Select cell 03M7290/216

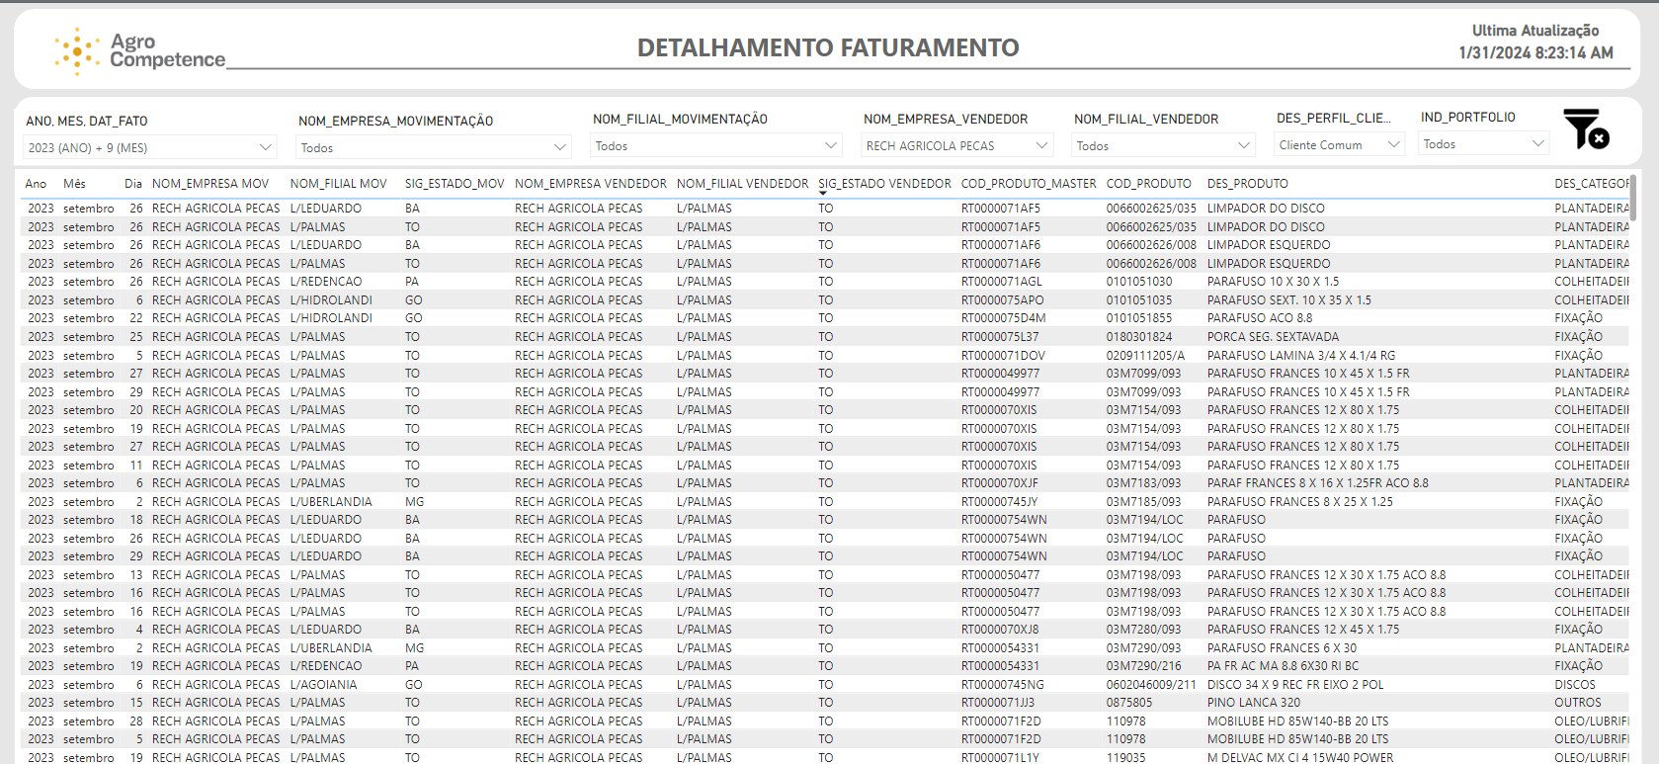pyautogui.click(x=1143, y=666)
